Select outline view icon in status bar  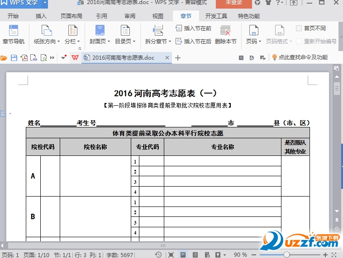(x=195, y=254)
